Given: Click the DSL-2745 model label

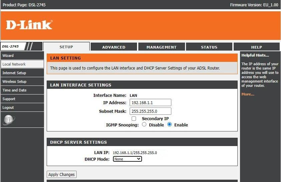Looking at the screenshot, I should pyautogui.click(x=10, y=46).
